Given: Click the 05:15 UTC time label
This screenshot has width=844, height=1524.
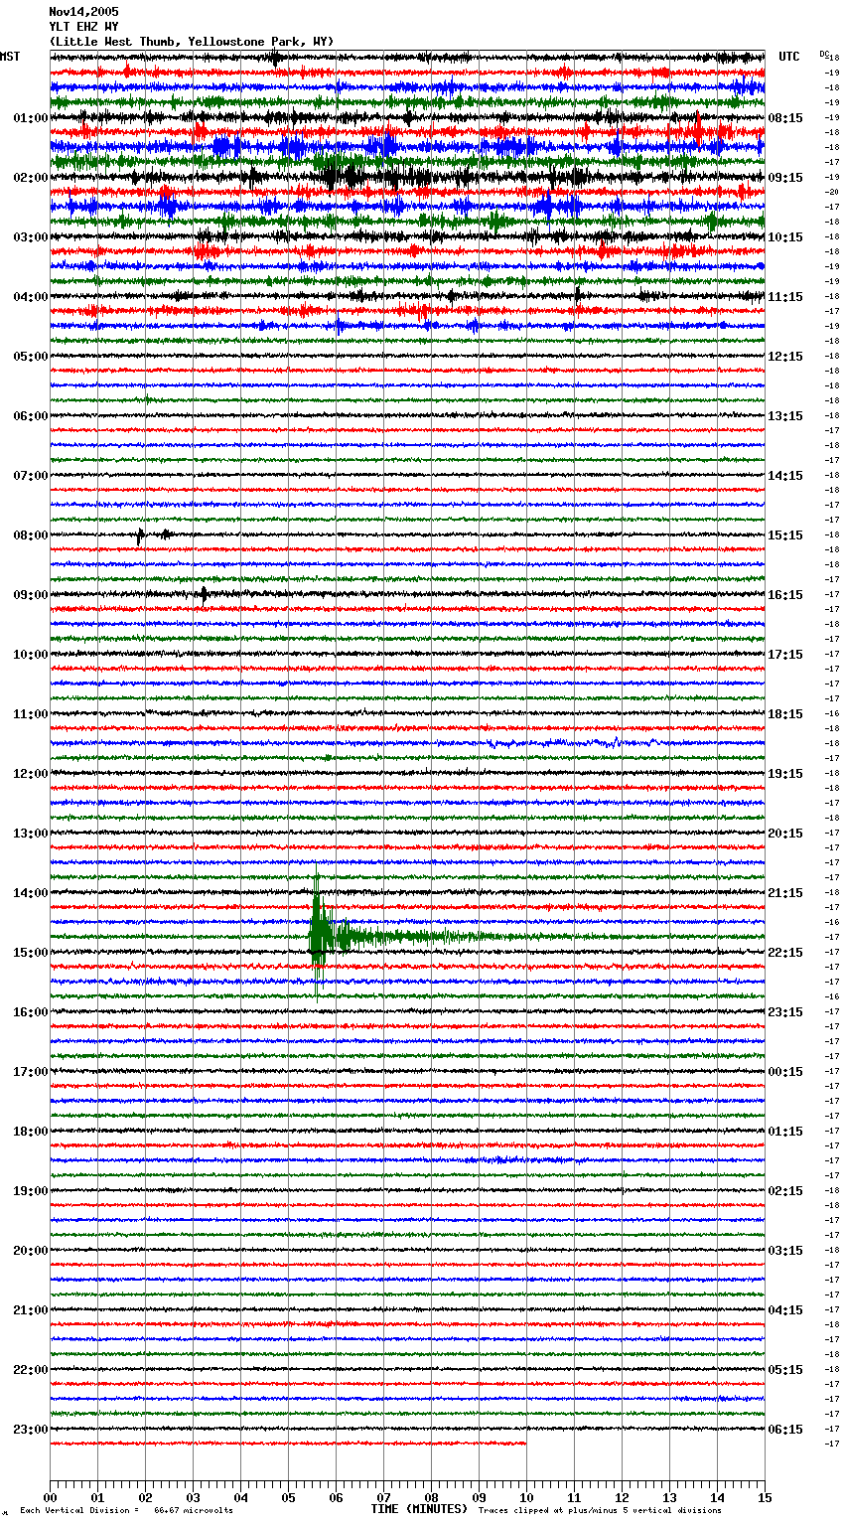Looking at the screenshot, I should (x=785, y=1370).
